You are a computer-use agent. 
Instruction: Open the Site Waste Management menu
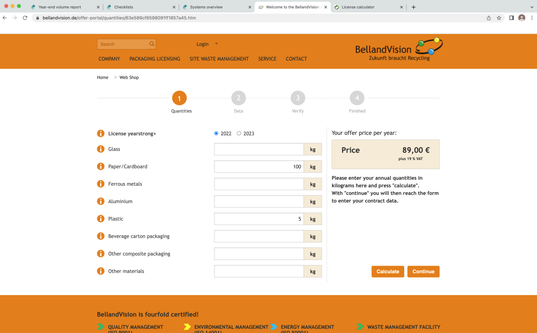(x=219, y=59)
